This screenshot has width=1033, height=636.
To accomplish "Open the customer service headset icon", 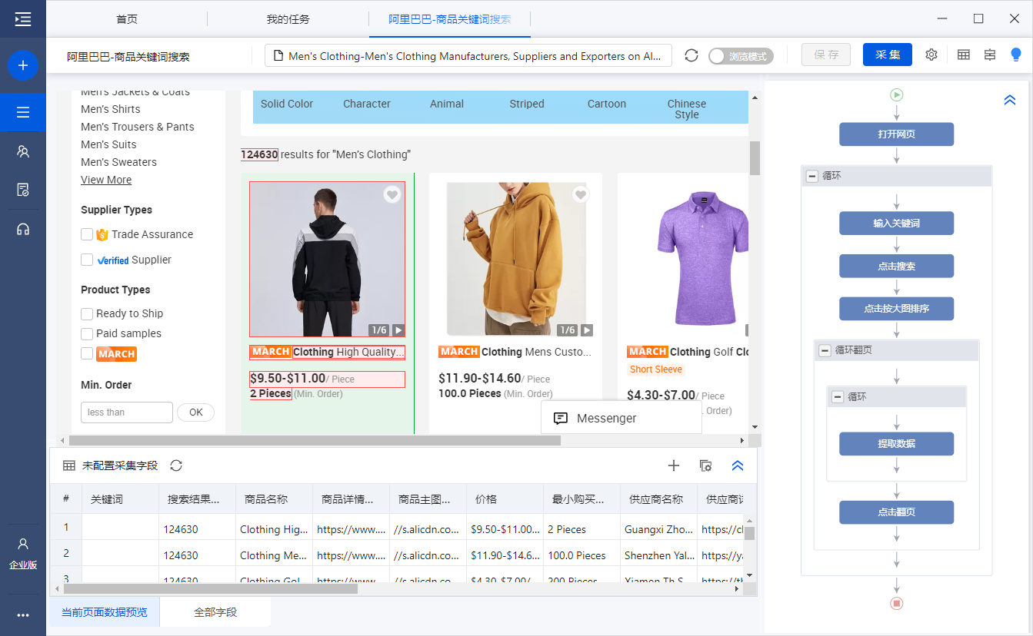I will click(23, 229).
